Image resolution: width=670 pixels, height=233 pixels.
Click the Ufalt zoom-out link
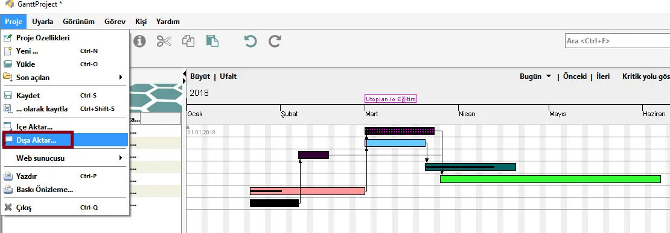click(228, 76)
